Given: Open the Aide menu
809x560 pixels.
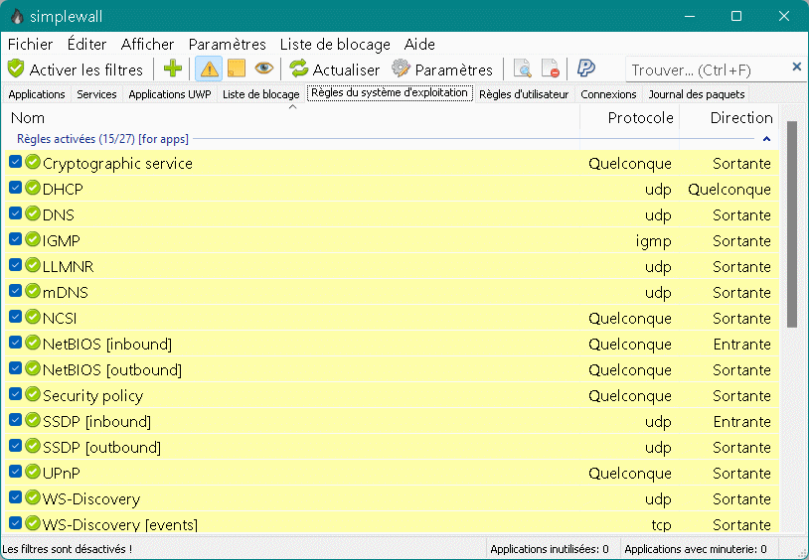Looking at the screenshot, I should [419, 45].
